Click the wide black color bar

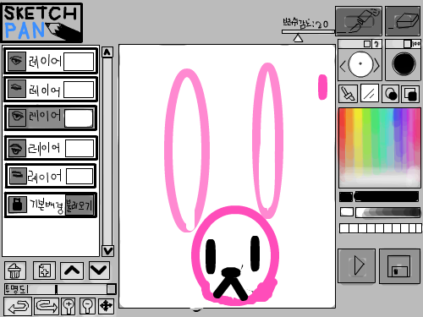[387, 197]
